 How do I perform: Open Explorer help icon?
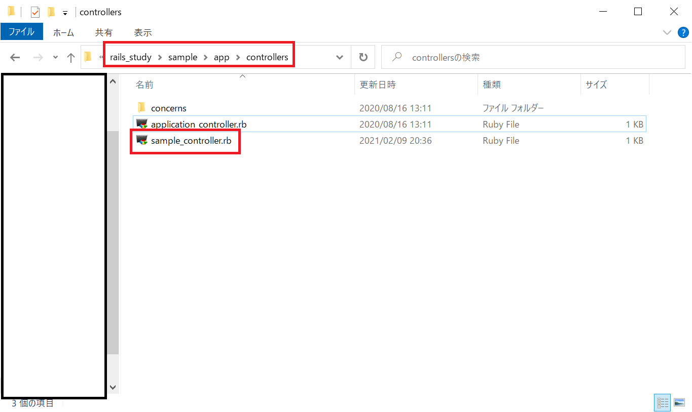point(683,32)
